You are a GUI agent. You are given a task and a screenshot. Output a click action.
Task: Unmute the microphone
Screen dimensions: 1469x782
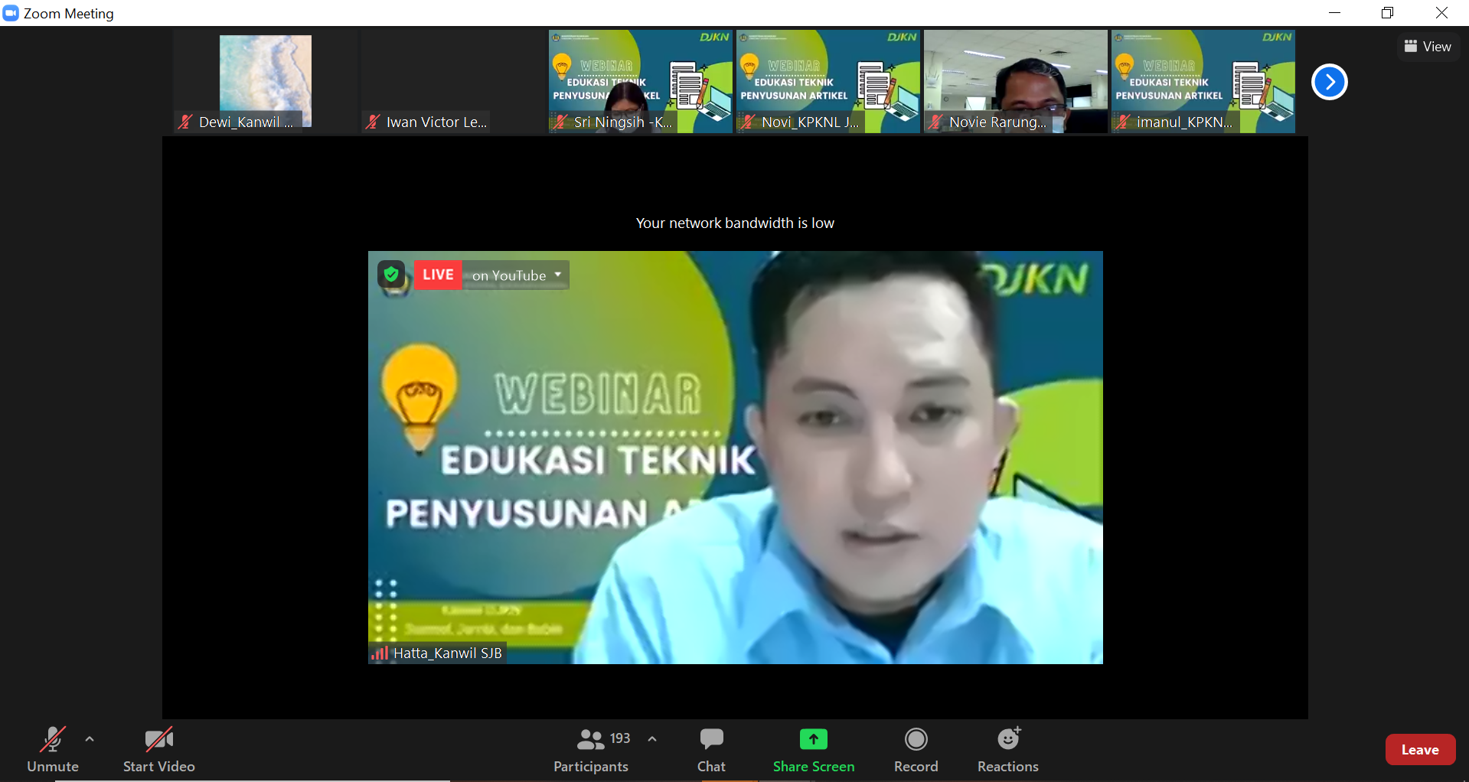[x=52, y=748]
